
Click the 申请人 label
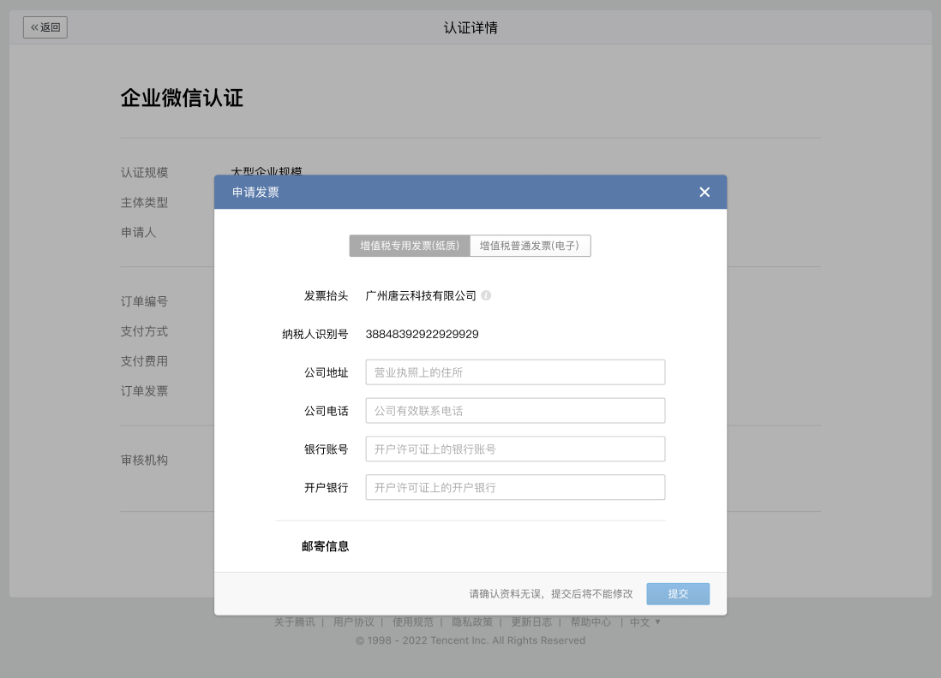[138, 232]
